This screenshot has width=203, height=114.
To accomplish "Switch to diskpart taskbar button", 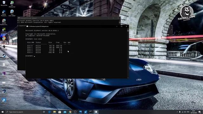I will [96, 112].
